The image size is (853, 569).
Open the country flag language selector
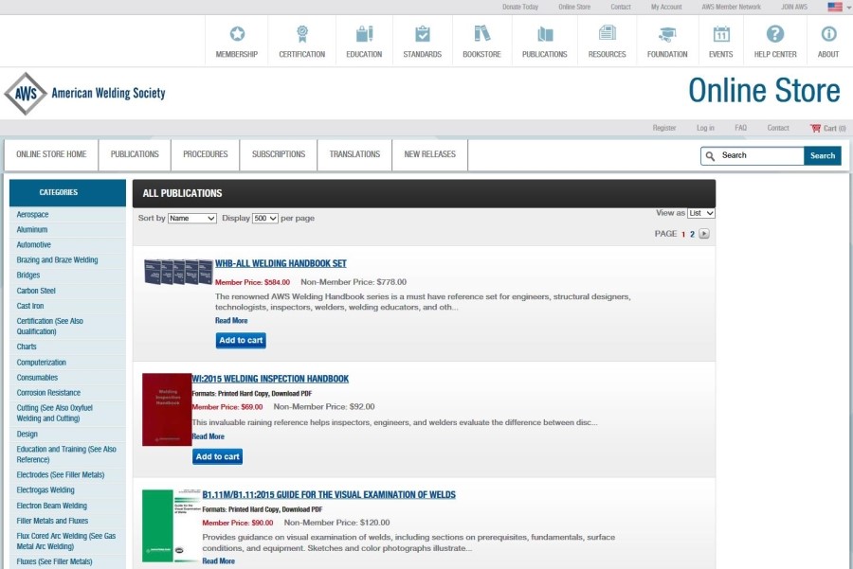835,7
